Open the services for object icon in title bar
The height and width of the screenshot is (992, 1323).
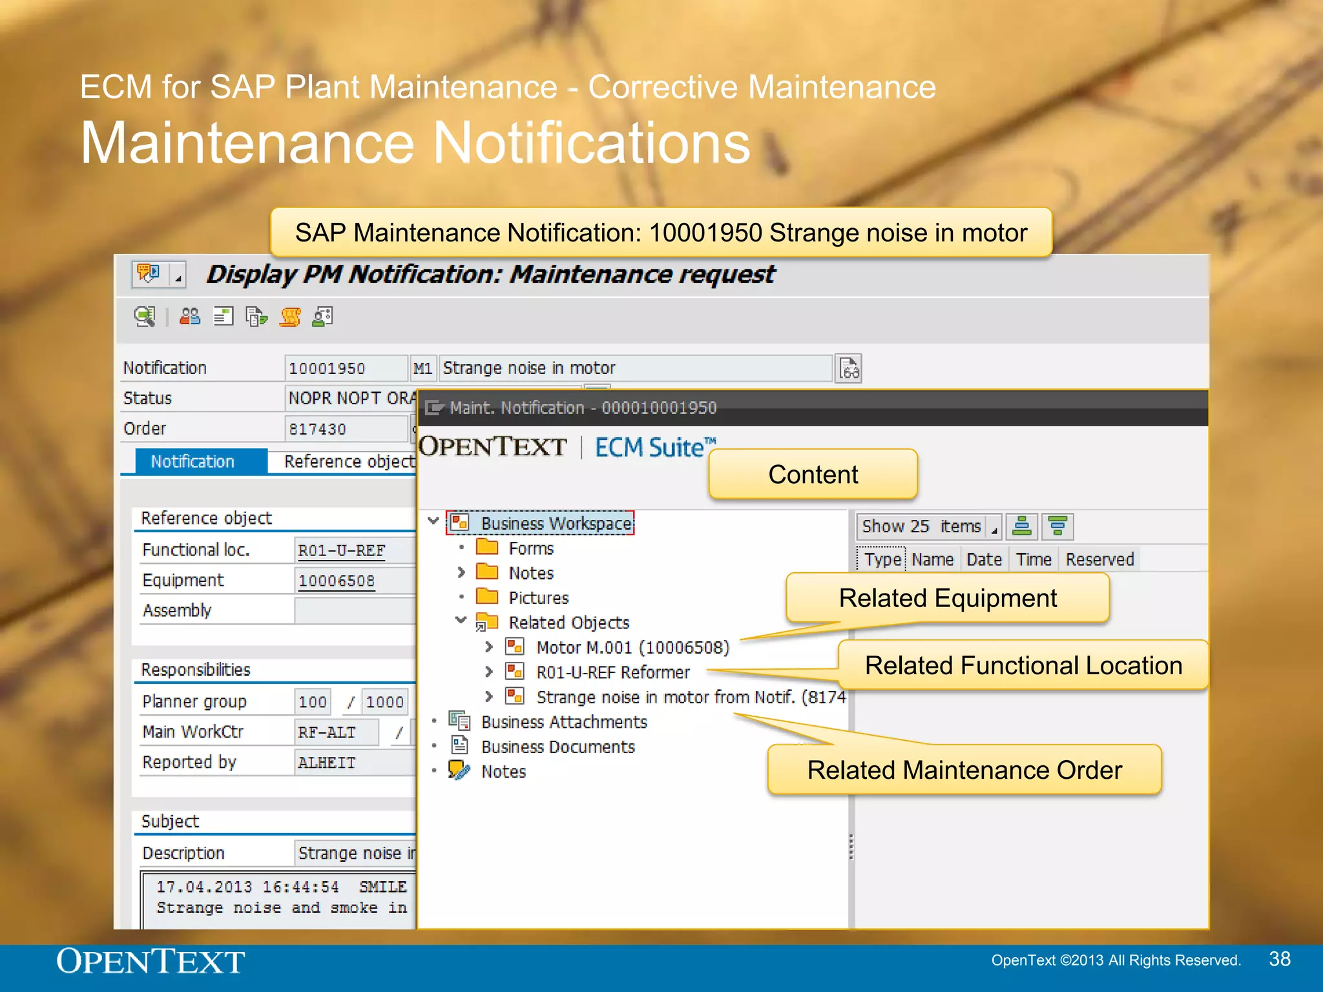(148, 274)
